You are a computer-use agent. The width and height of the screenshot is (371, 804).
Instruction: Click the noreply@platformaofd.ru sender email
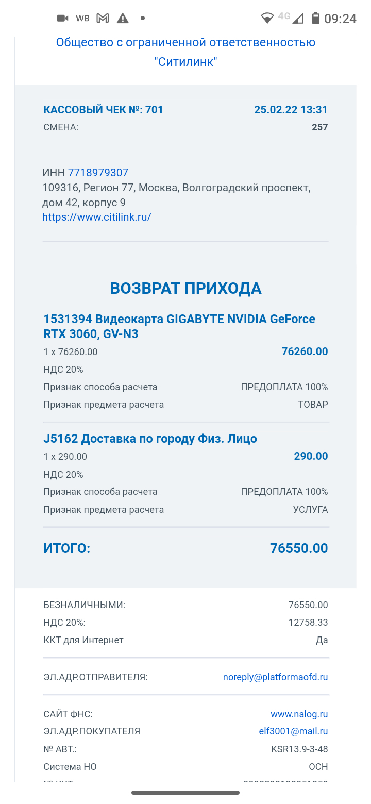tap(275, 677)
